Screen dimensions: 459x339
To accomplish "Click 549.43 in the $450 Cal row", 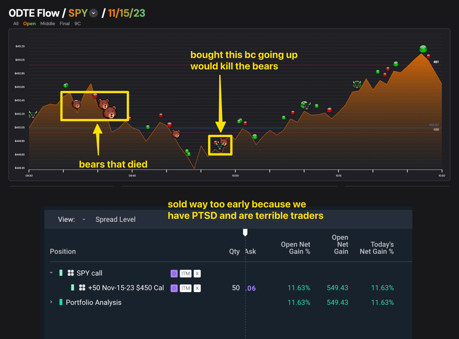I will [x=337, y=288].
